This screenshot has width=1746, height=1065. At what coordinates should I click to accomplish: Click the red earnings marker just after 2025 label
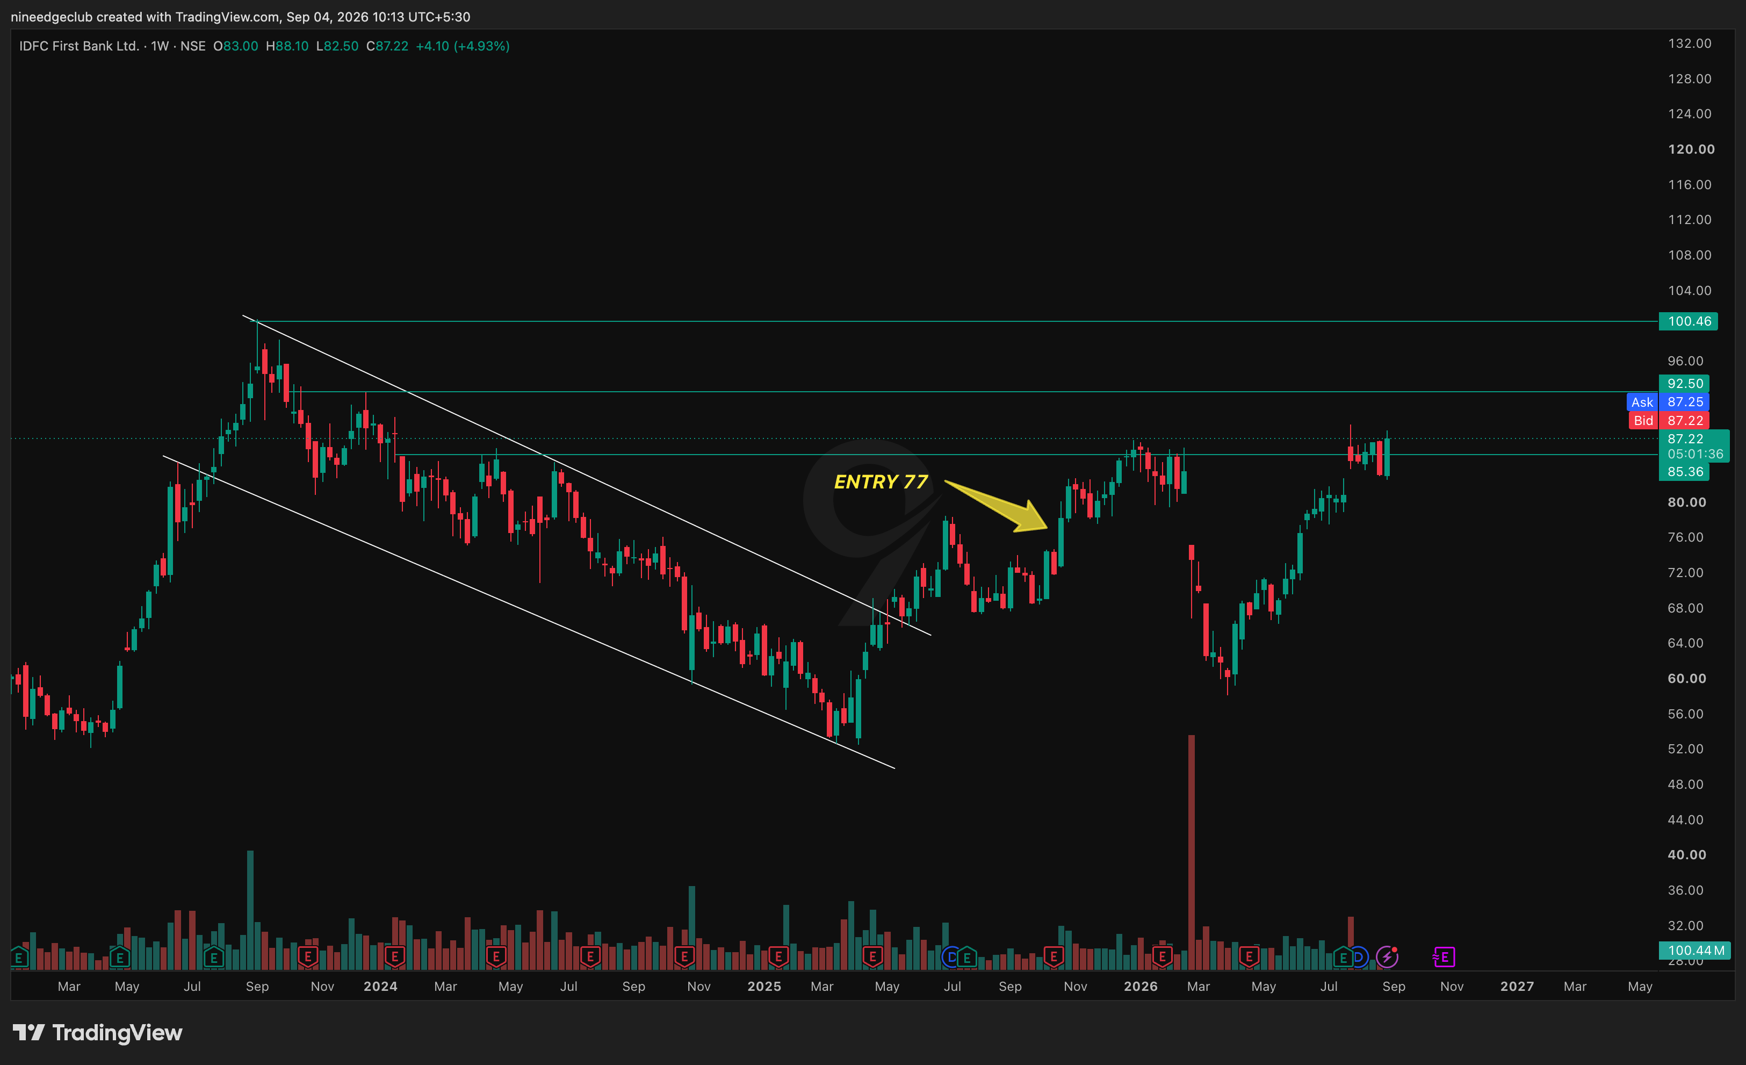pos(778,958)
